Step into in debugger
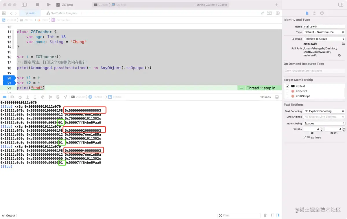The width and height of the screenshot is (347, 219). coord(27,97)
